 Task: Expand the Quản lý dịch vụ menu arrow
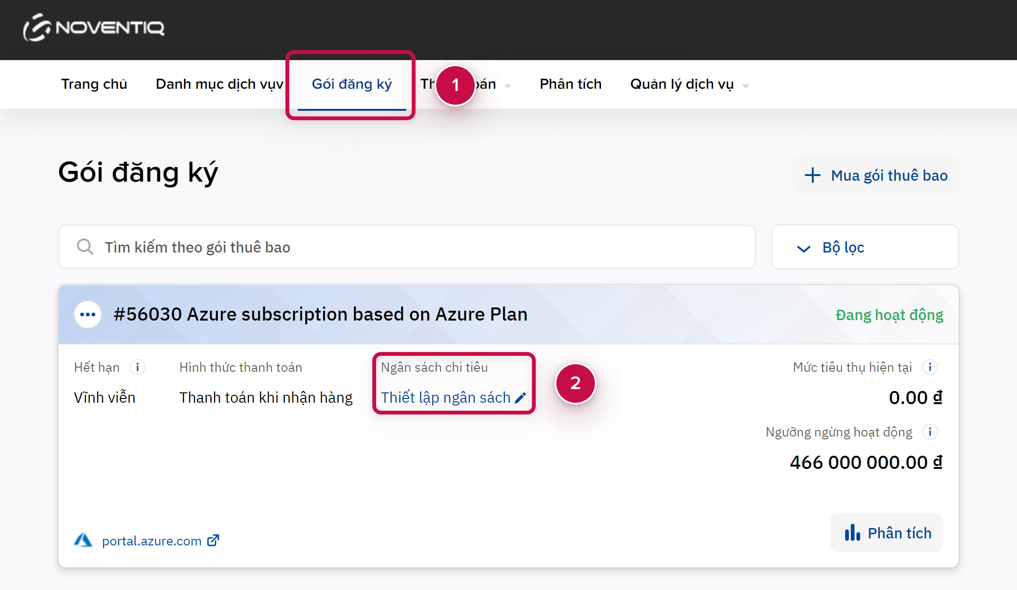(x=746, y=86)
